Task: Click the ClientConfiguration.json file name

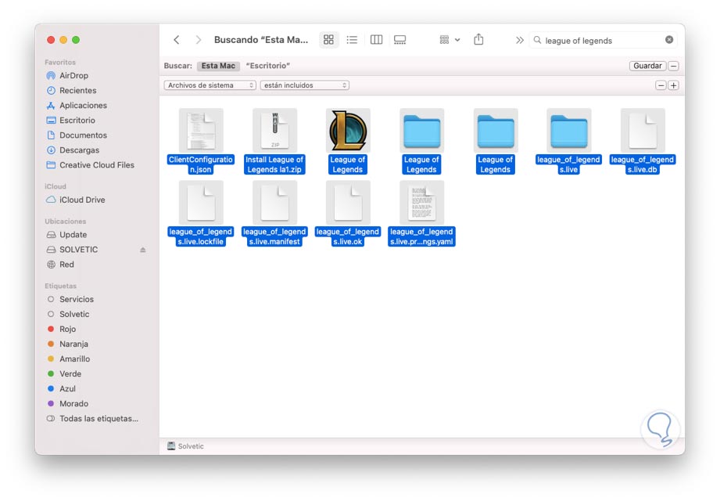Action: tap(201, 164)
